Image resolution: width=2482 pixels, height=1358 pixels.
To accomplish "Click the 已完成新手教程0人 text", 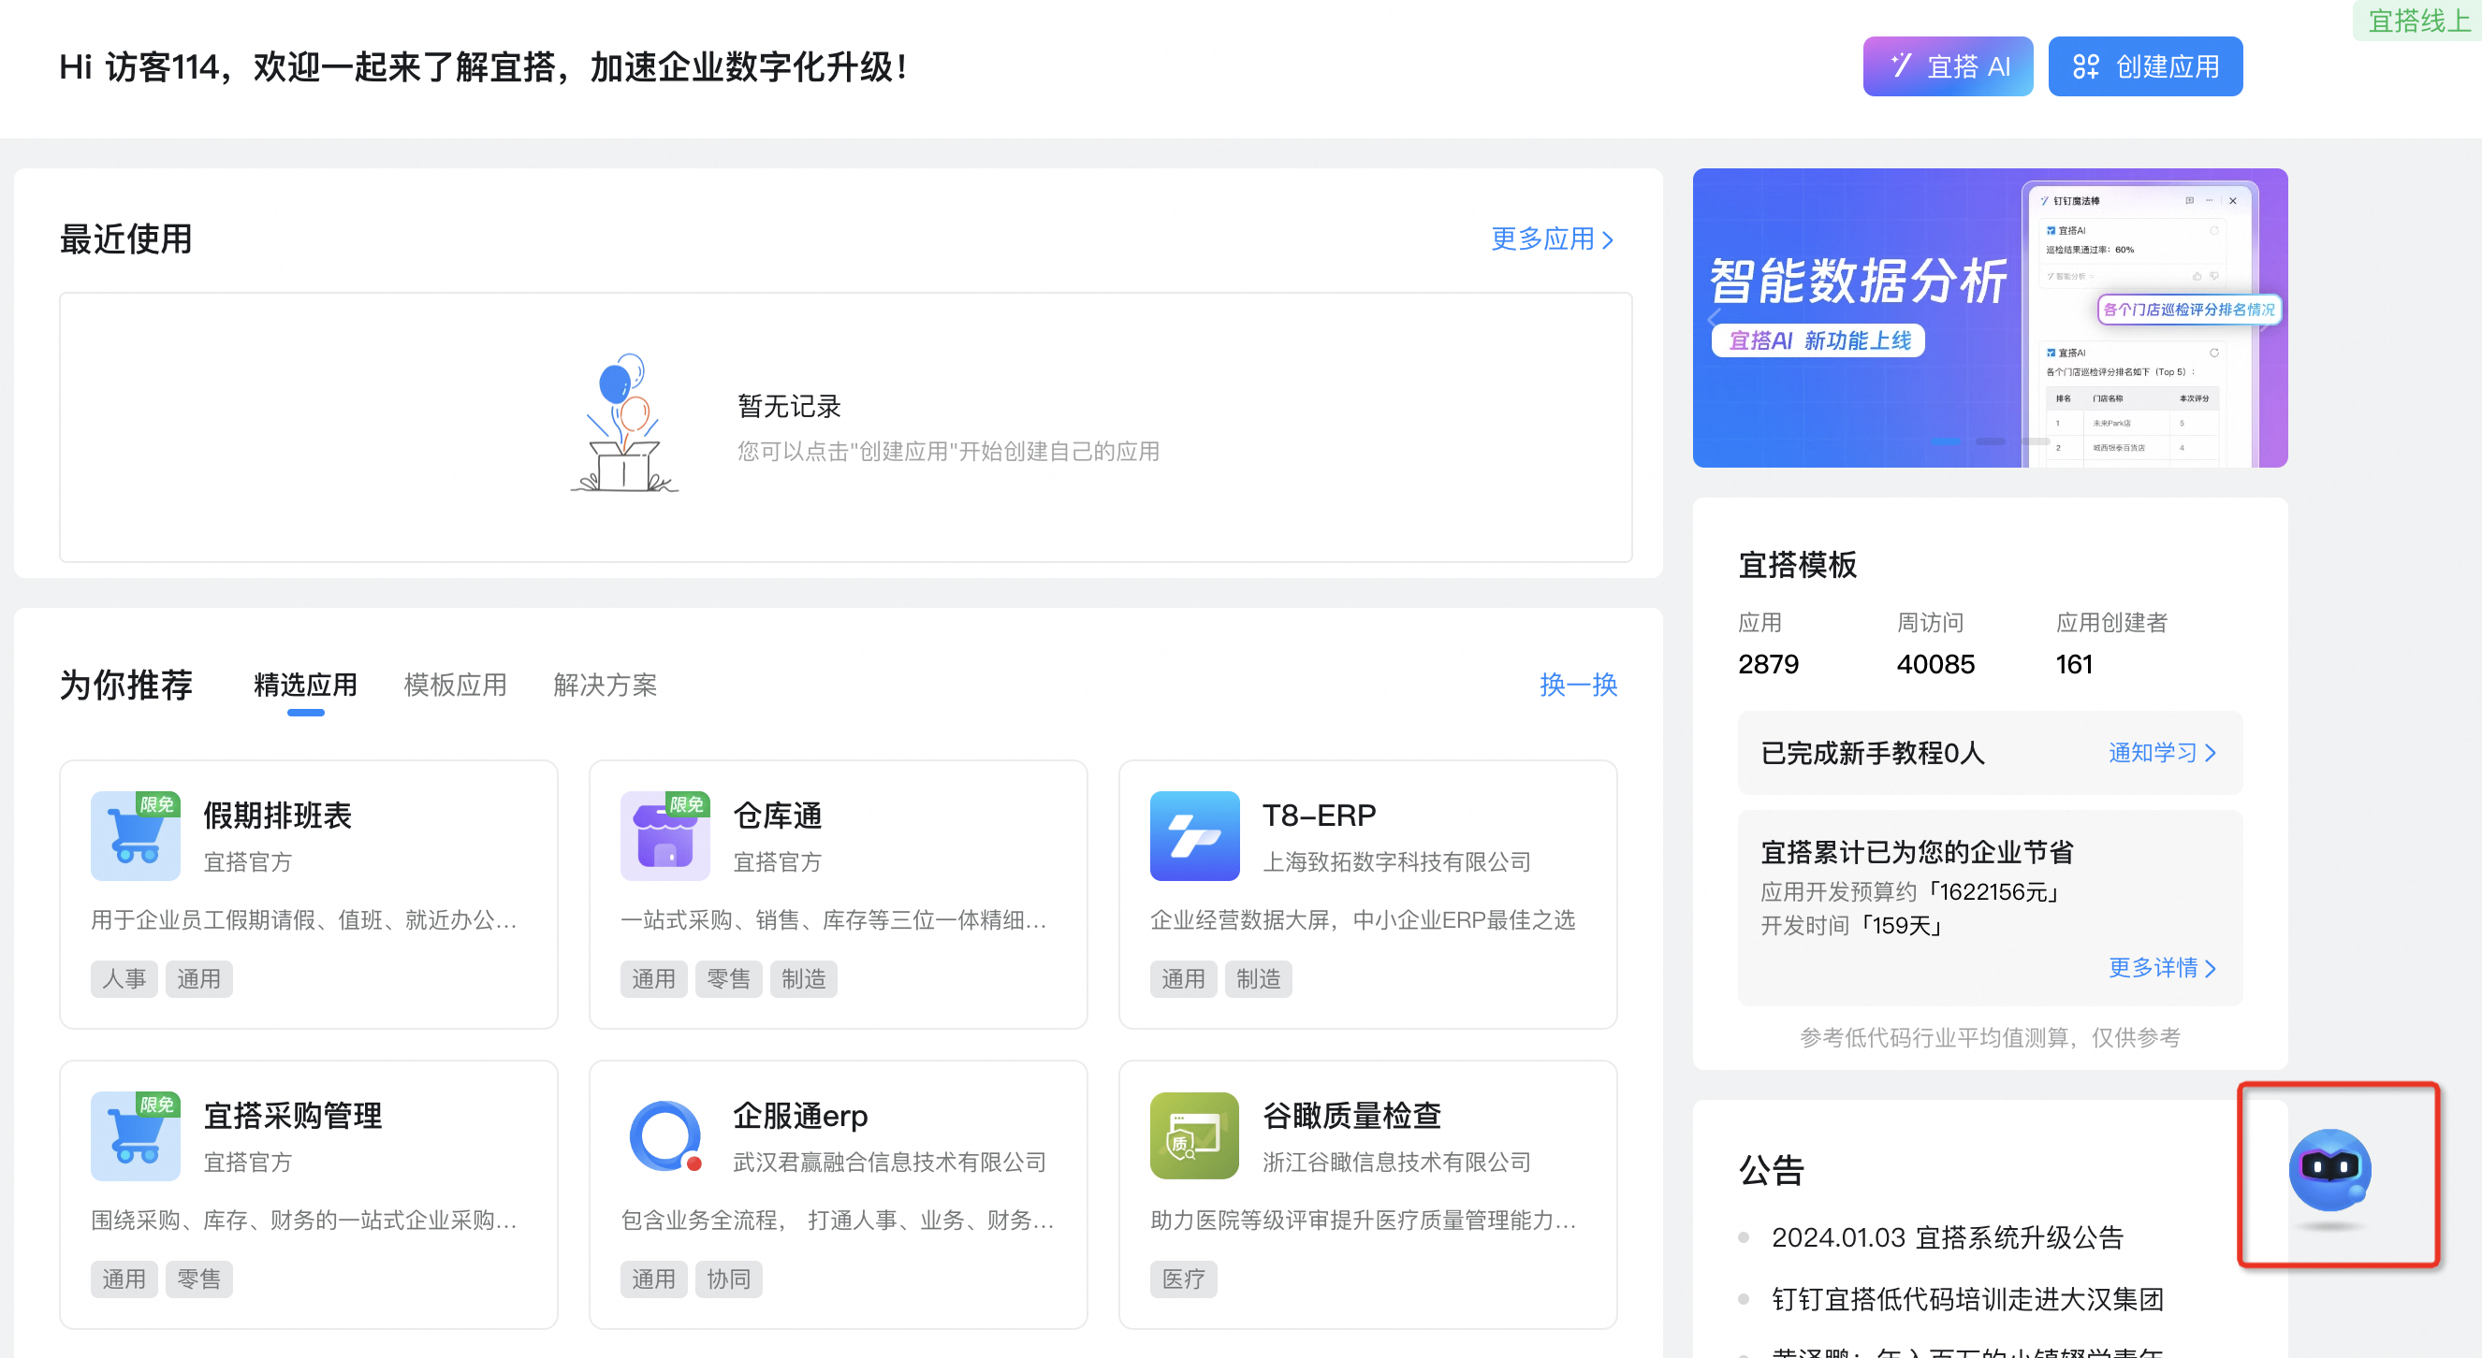I will (1872, 752).
